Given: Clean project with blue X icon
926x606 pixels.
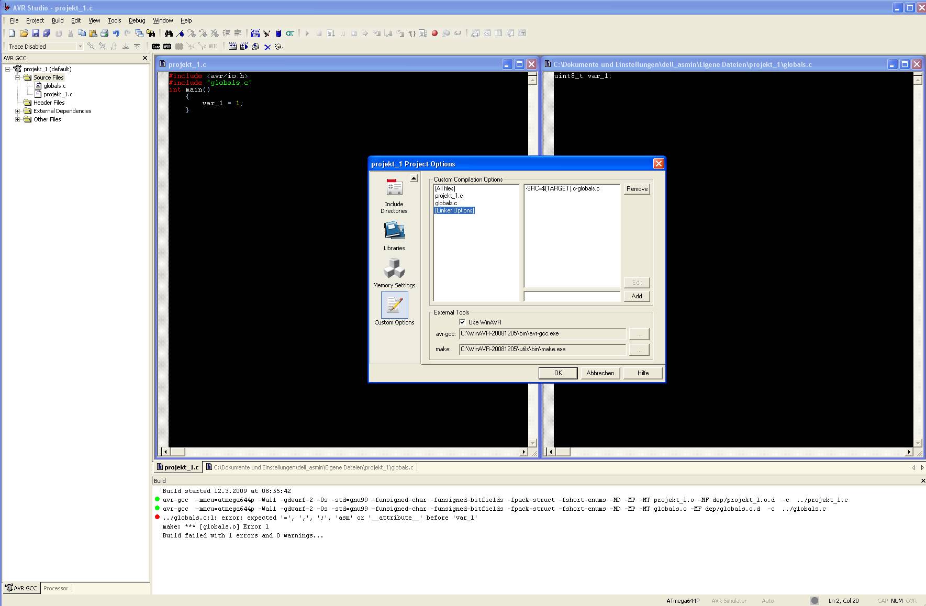Looking at the screenshot, I should click(267, 47).
